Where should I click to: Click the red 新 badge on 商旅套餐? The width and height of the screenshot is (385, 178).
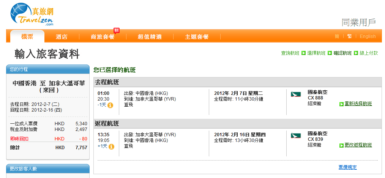coord(117,30)
